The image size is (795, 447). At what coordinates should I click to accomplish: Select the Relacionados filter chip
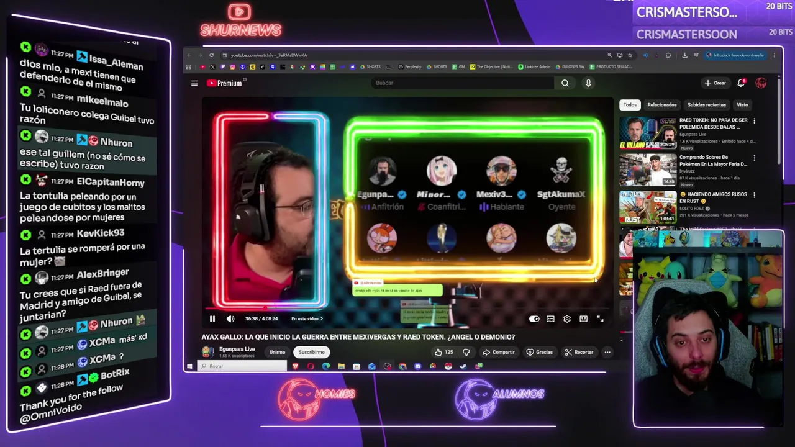(x=661, y=105)
